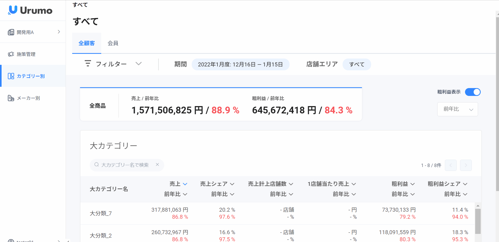This screenshot has width=499, height=242.
Task: Click the filter lines icon
Action: coord(88,64)
